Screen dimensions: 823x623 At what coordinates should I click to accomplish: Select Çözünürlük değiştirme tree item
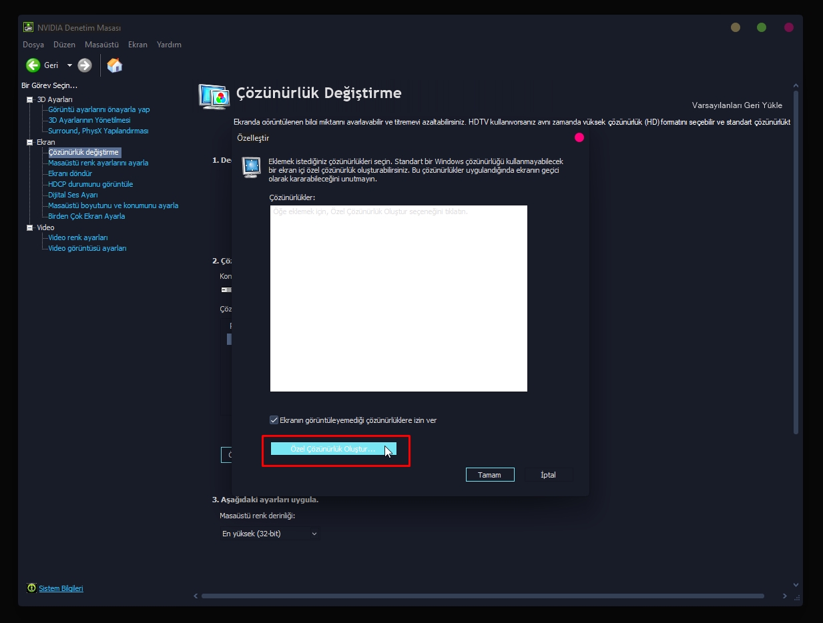[x=83, y=152]
